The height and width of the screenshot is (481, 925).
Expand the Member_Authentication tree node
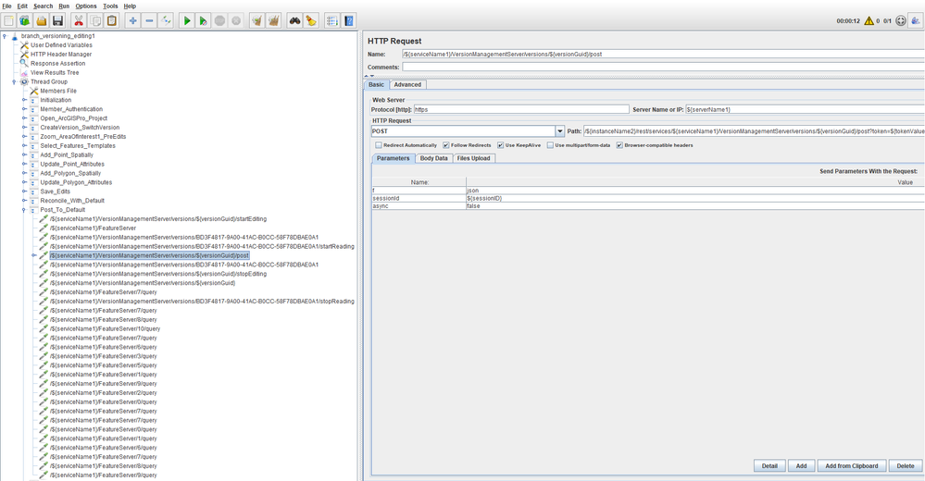pos(24,109)
